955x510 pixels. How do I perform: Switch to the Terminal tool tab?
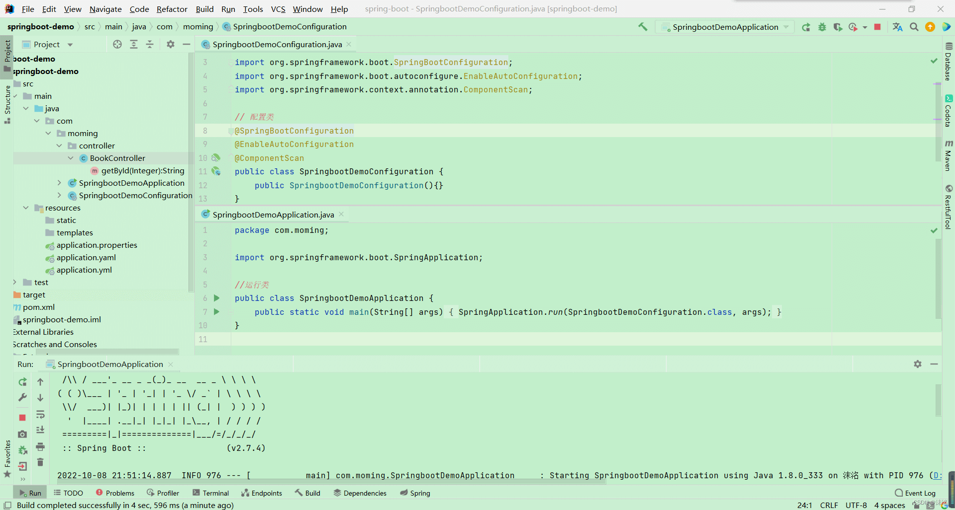210,493
